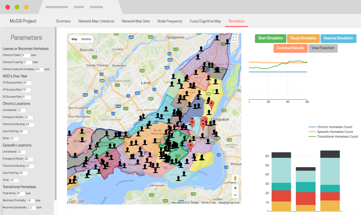Go to the Network Map Data tab
The height and width of the screenshot is (215, 361).
(x=136, y=21)
